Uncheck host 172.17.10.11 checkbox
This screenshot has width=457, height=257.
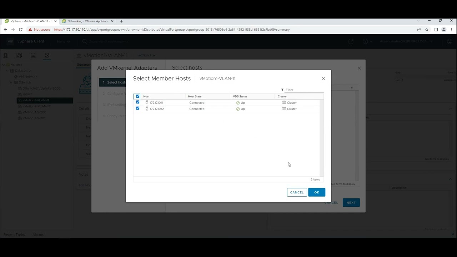[138, 102]
